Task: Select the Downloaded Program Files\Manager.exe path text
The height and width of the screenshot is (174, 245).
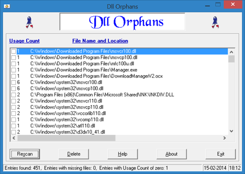Action: coord(84,70)
